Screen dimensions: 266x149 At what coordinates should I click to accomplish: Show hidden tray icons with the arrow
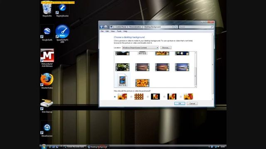click(x=209, y=147)
